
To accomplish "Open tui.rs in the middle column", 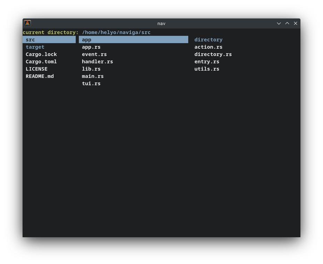I will tap(91, 83).
